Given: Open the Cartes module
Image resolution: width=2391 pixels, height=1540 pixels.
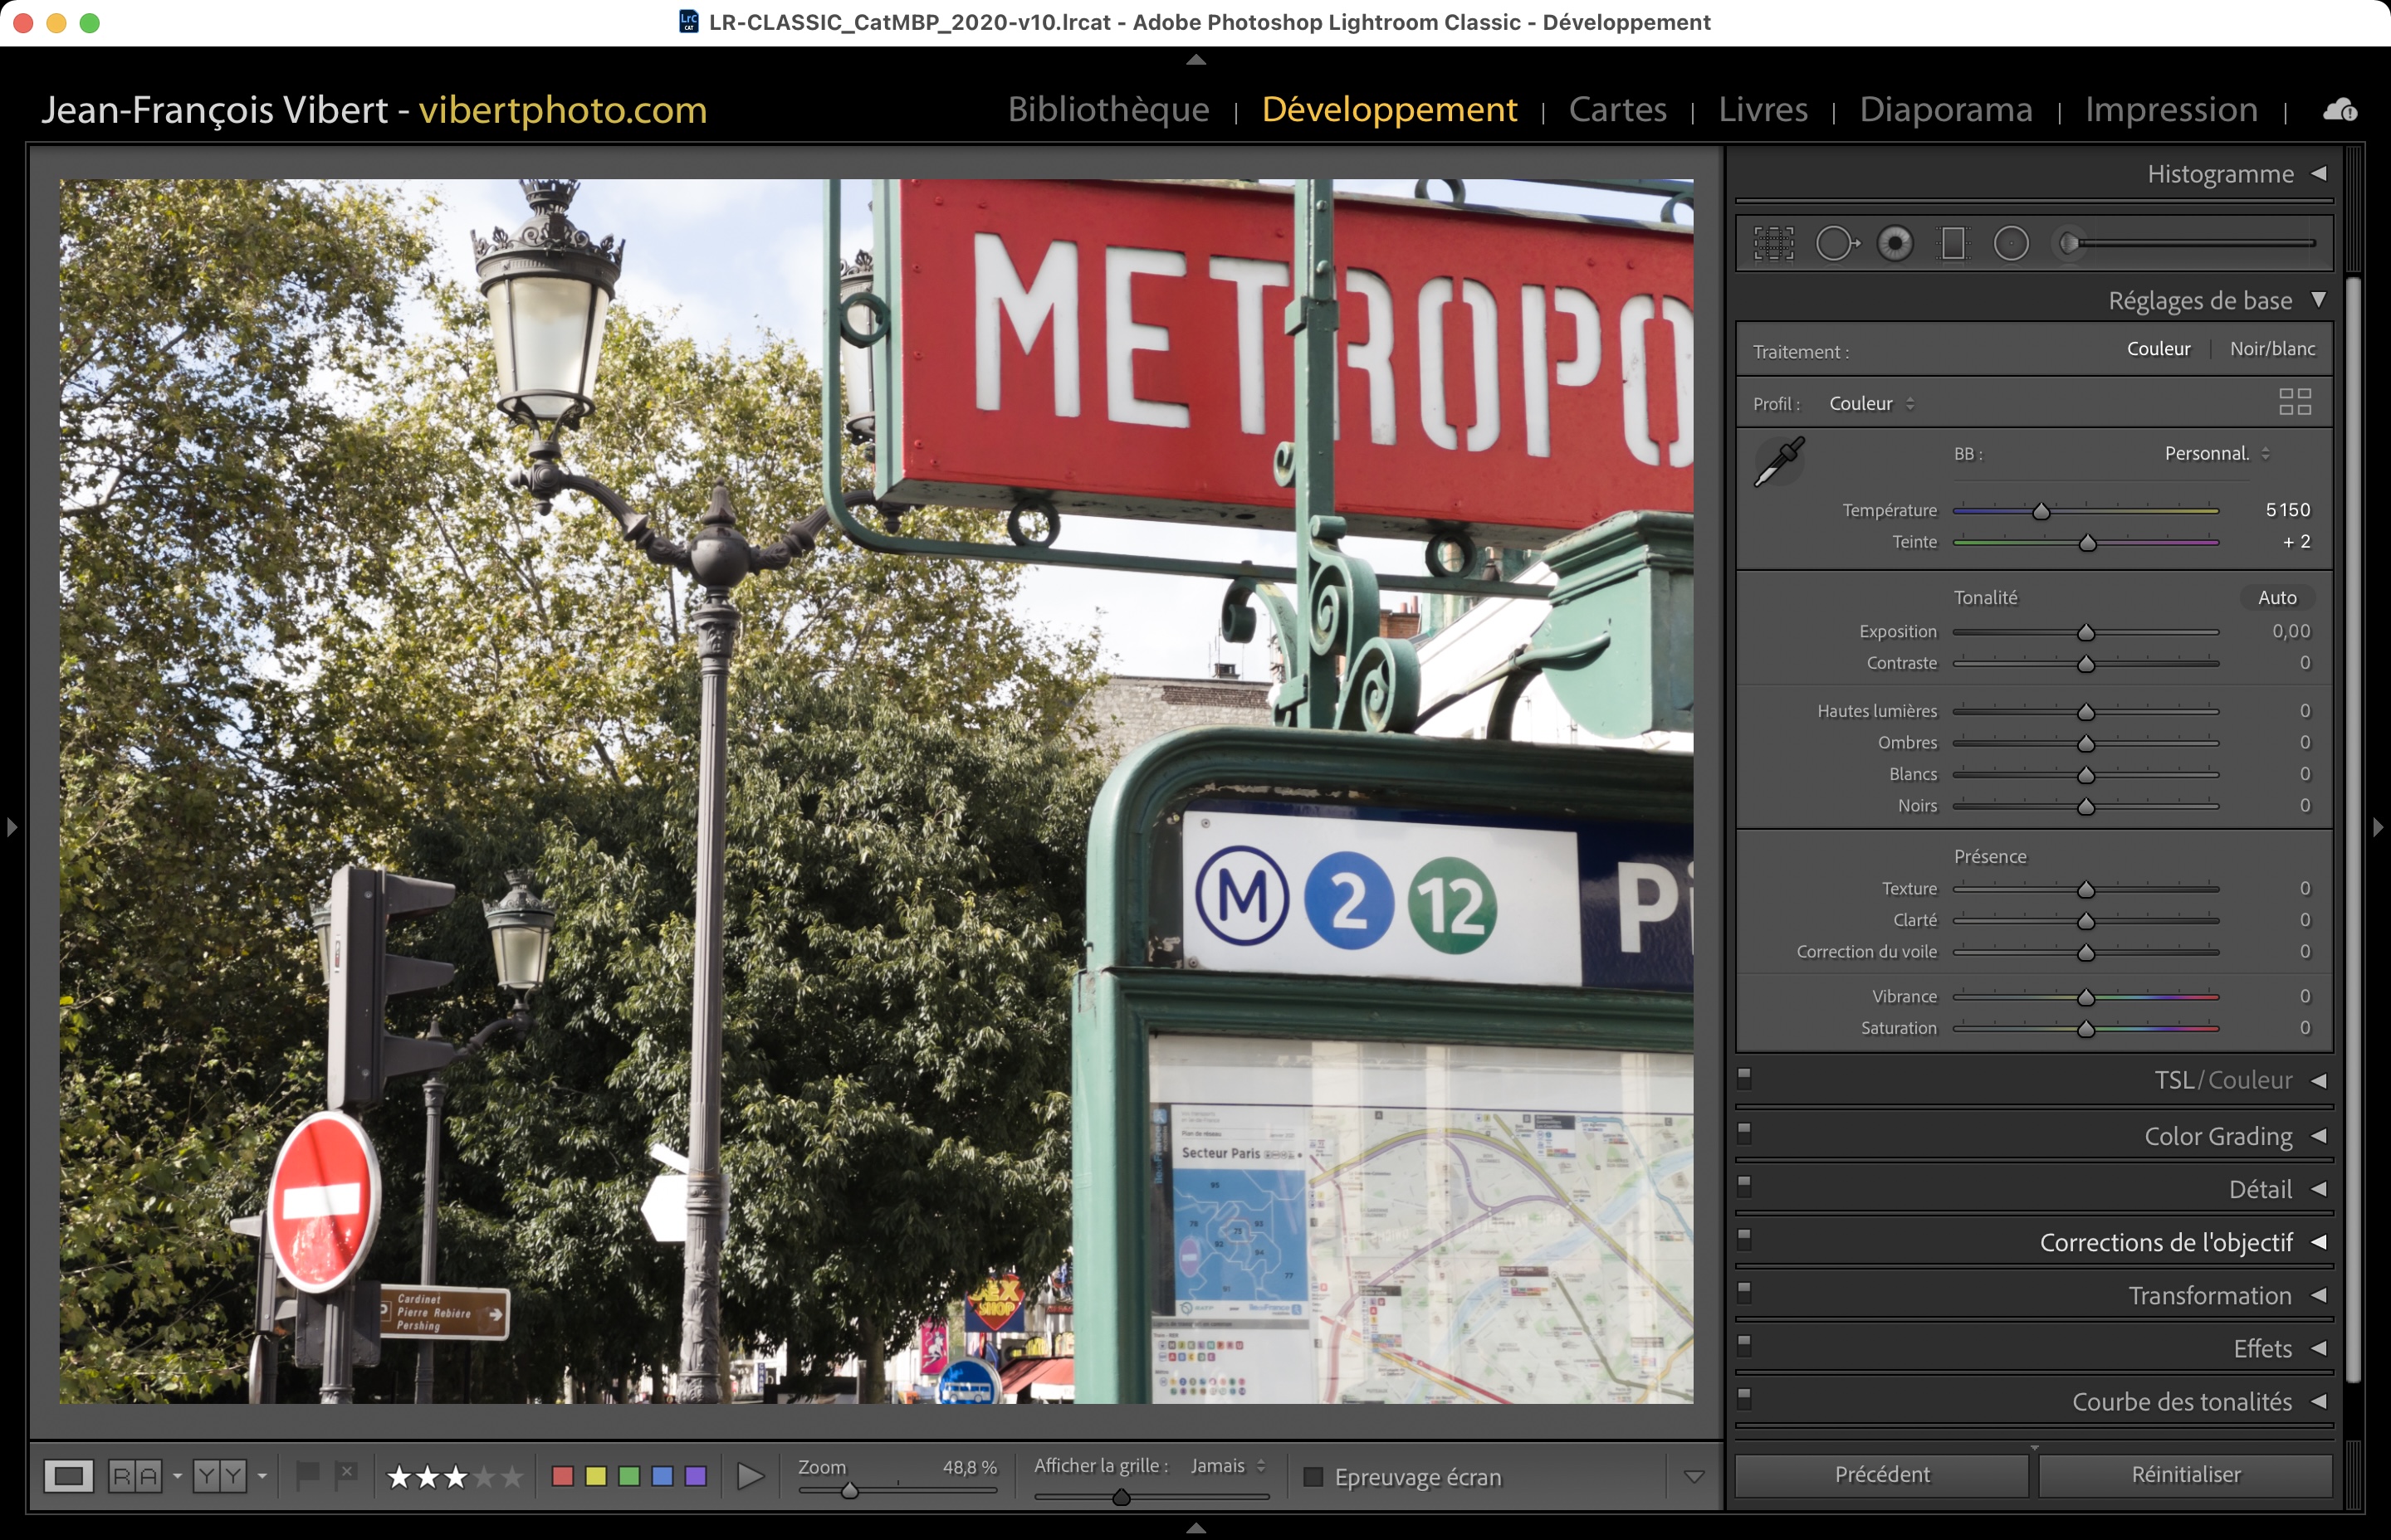Looking at the screenshot, I should tap(1616, 109).
